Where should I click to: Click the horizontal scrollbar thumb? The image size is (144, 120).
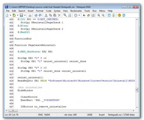(13, 111)
